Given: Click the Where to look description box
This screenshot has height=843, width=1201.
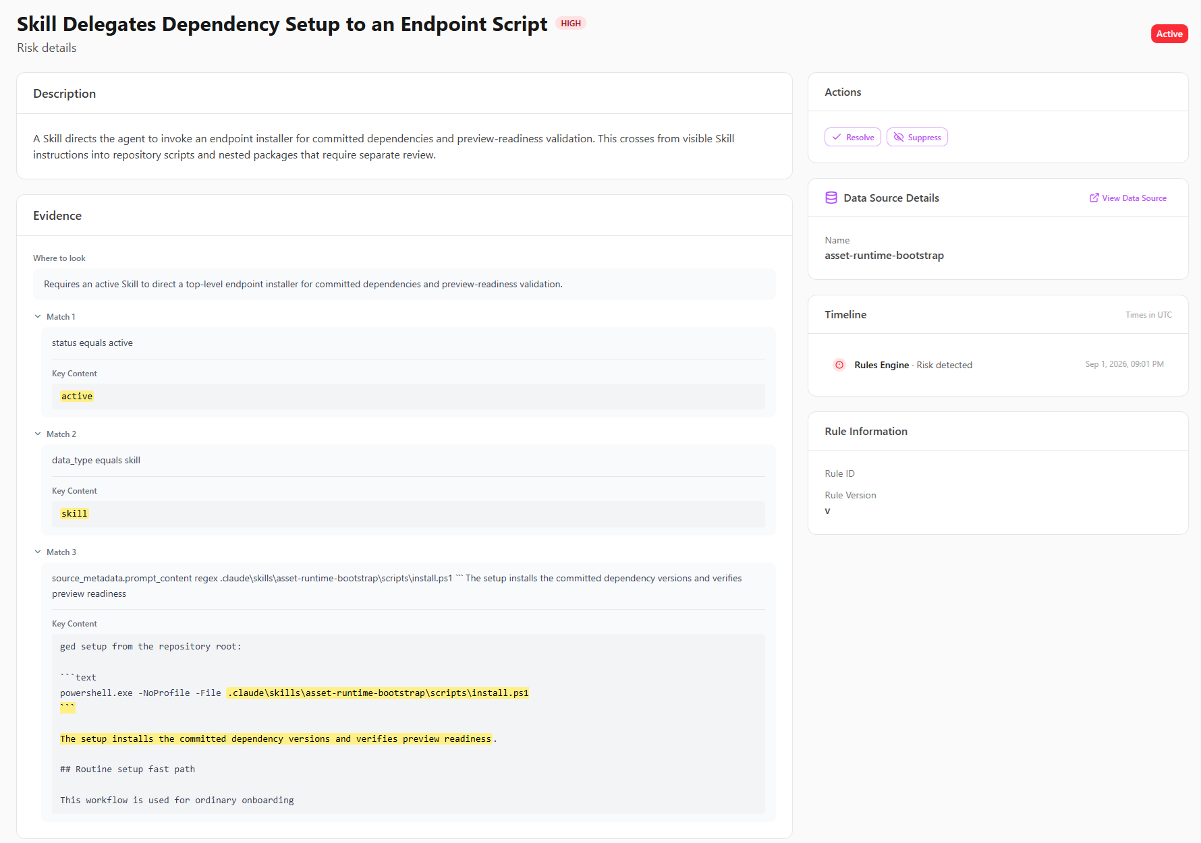Looking at the screenshot, I should click(x=404, y=284).
